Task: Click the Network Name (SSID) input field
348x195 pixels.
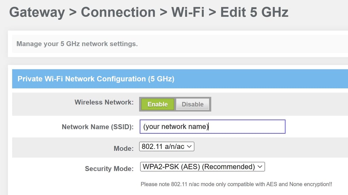Action: [212, 127]
